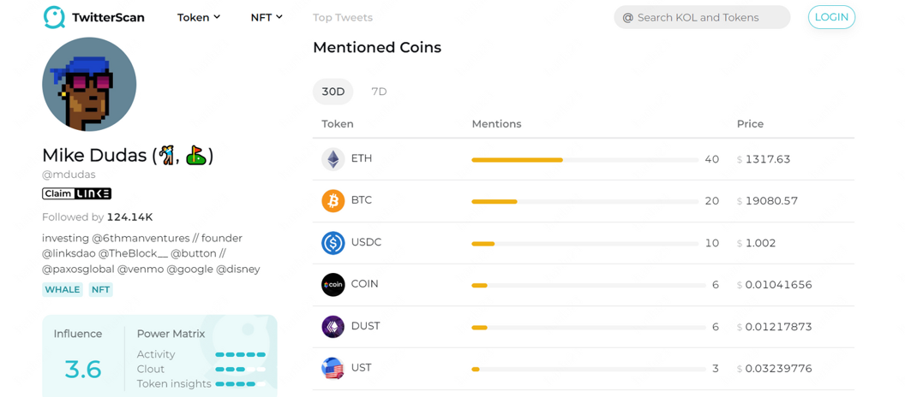
Task: Expand the Token dropdown menu
Action: [199, 17]
